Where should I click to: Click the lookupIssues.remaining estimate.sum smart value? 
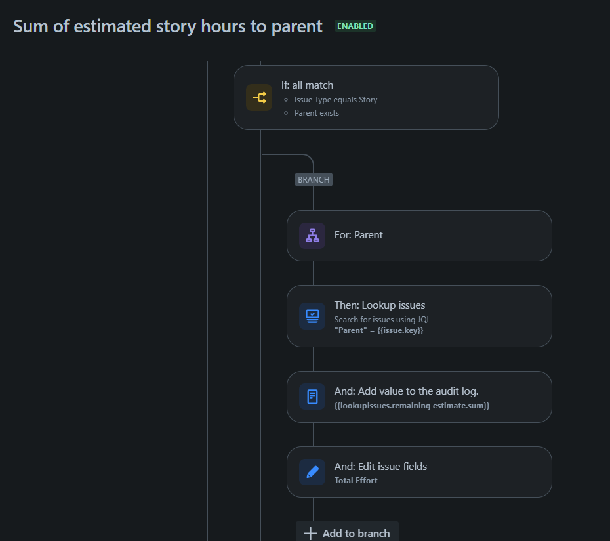(412, 406)
